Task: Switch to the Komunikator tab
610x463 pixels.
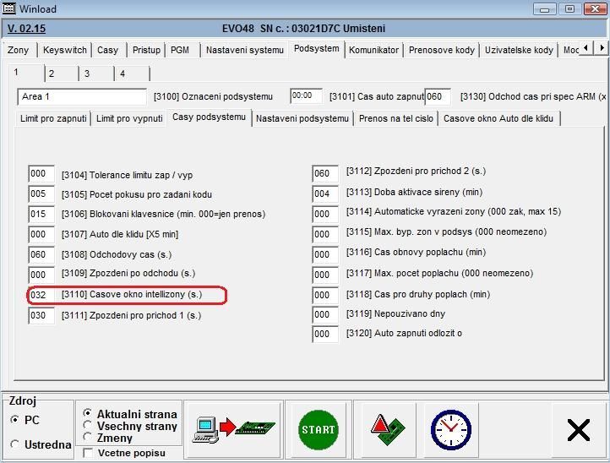Action: (x=373, y=50)
